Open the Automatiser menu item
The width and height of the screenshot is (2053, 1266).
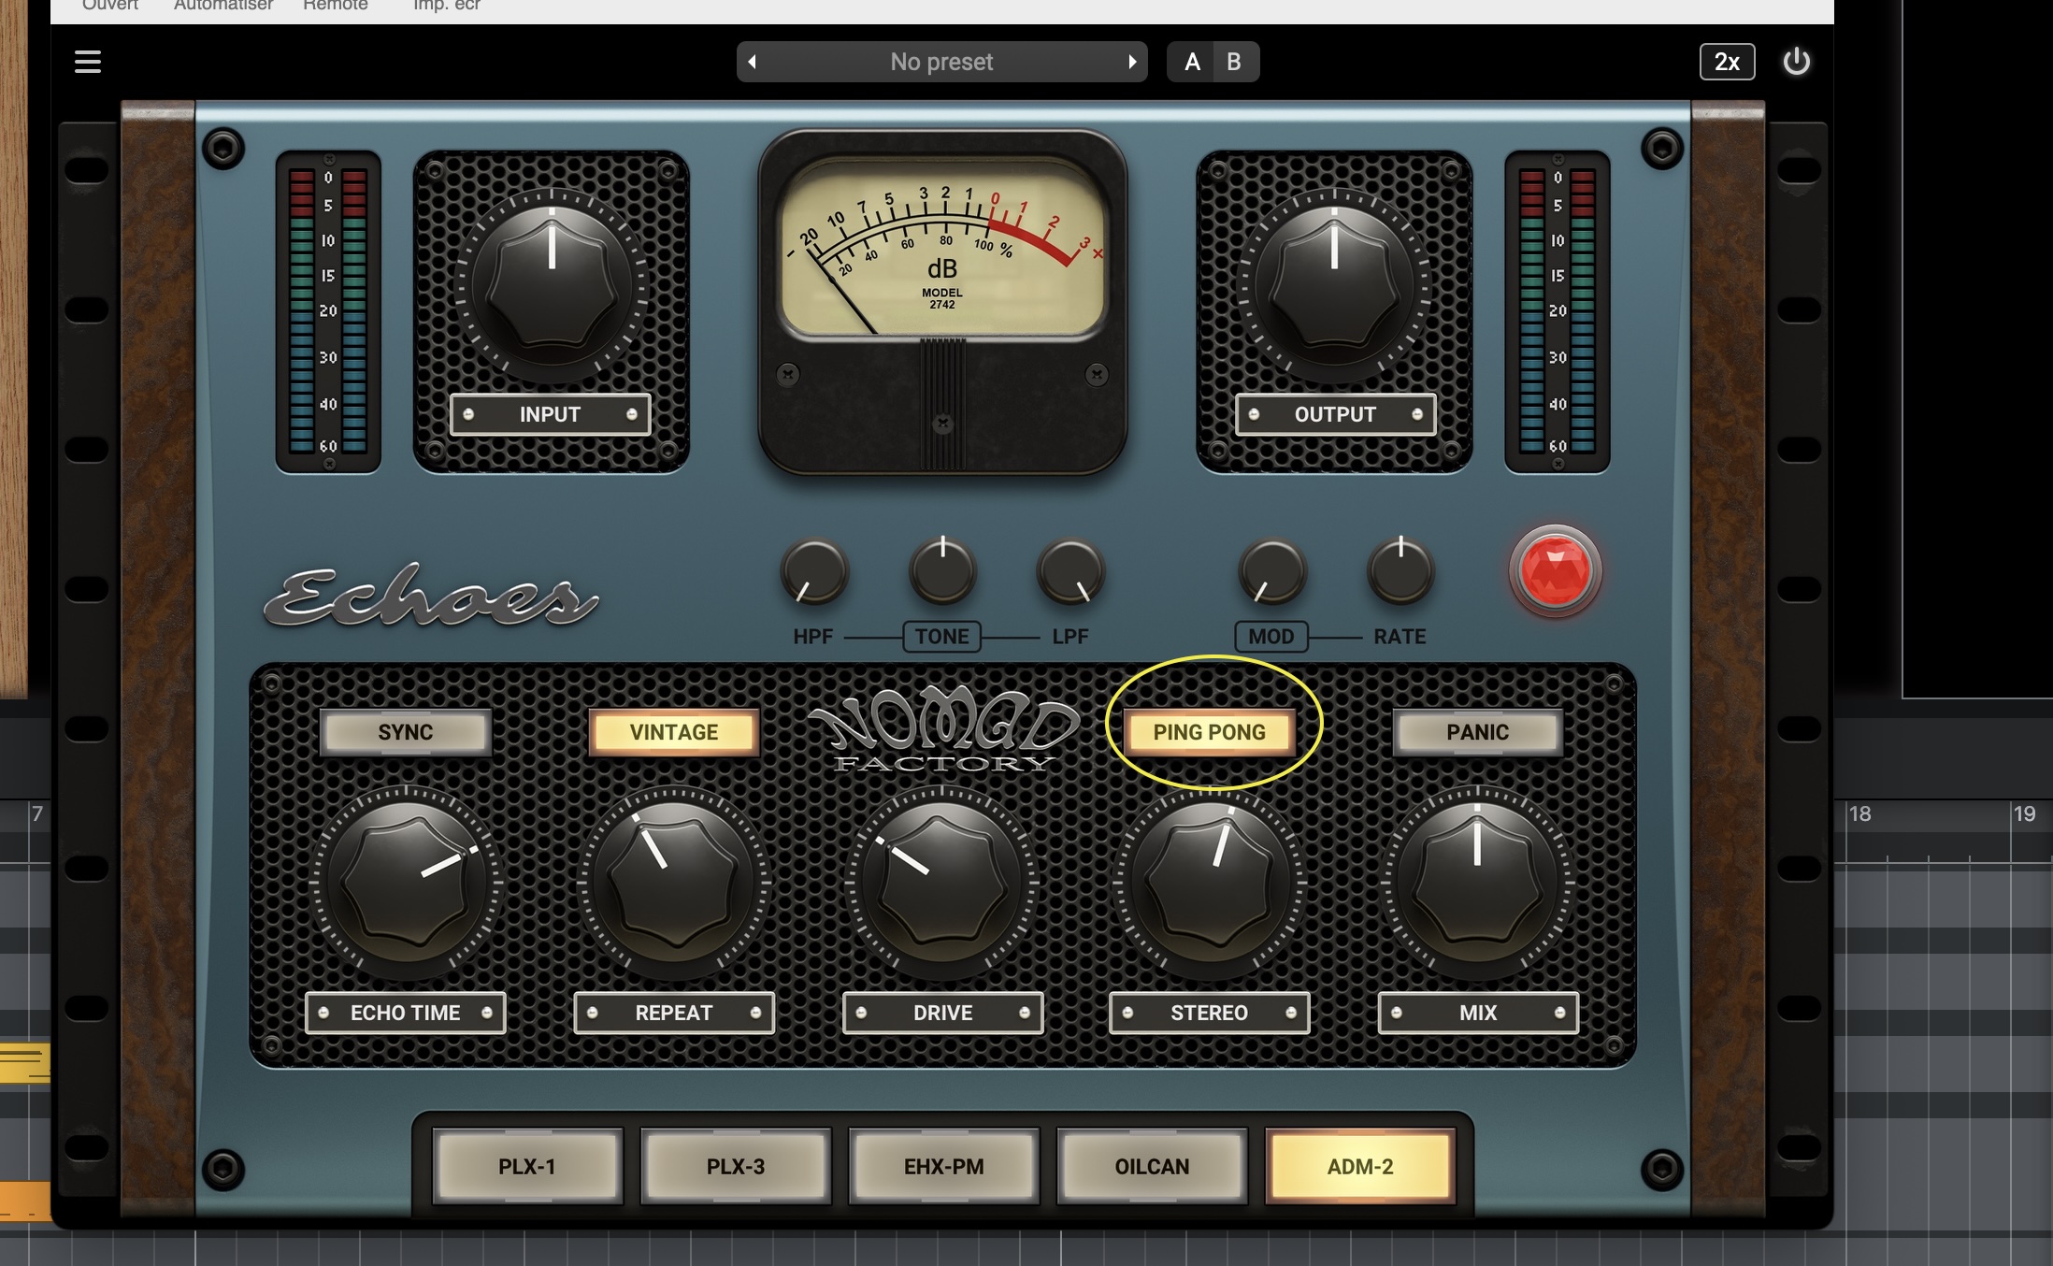[223, 5]
